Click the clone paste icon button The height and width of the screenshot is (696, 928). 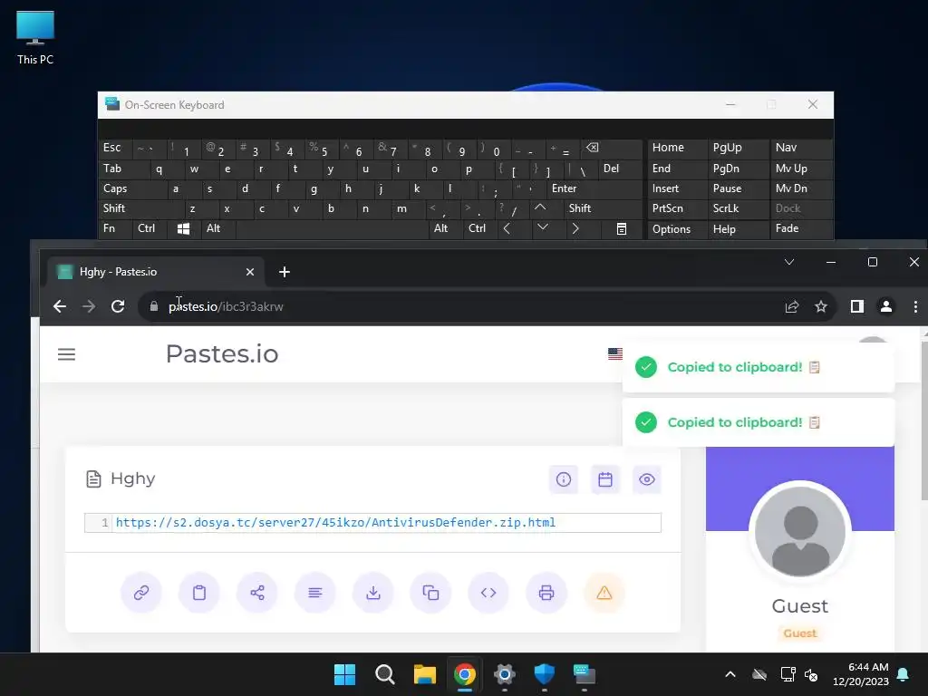click(x=430, y=593)
